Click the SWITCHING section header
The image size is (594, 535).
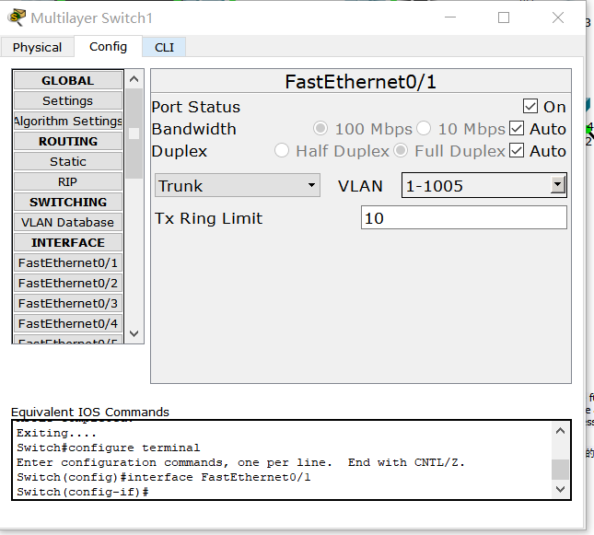(x=68, y=202)
